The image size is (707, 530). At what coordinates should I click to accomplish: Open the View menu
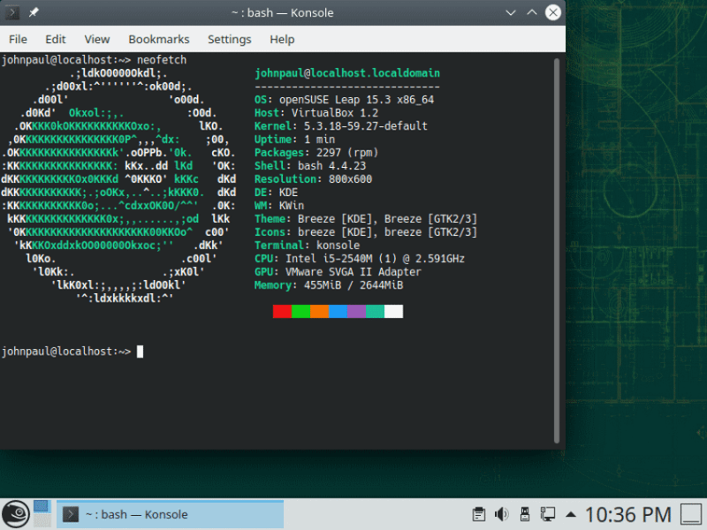click(x=96, y=39)
